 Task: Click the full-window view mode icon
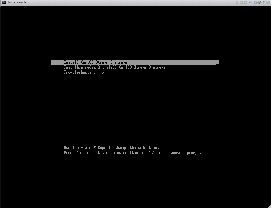(x=246, y=2)
